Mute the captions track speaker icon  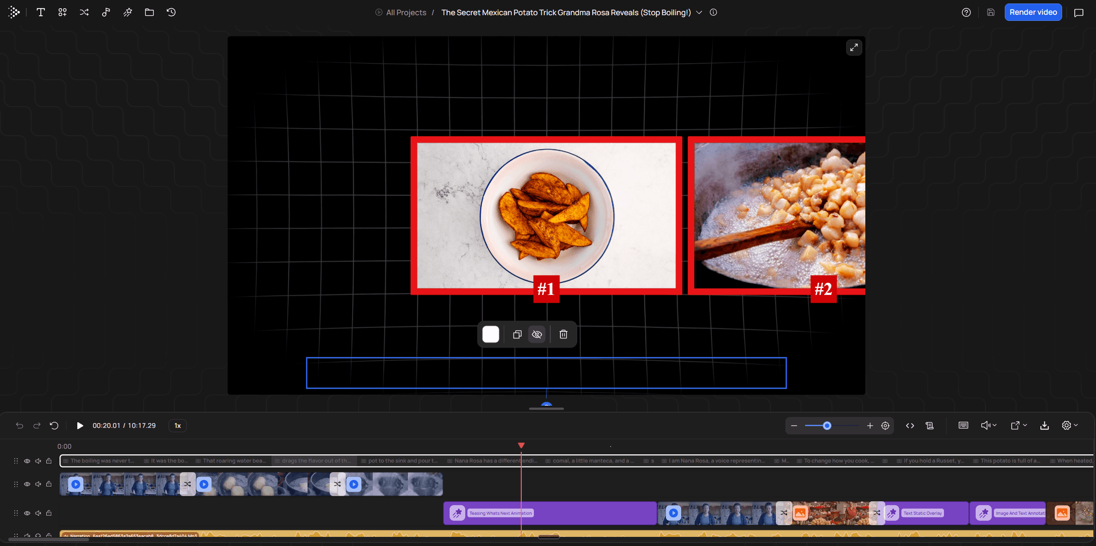pos(38,461)
